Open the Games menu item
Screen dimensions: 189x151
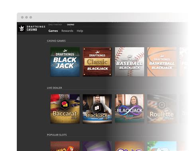(53, 31)
